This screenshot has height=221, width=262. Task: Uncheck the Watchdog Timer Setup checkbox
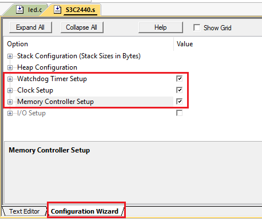[x=179, y=79]
